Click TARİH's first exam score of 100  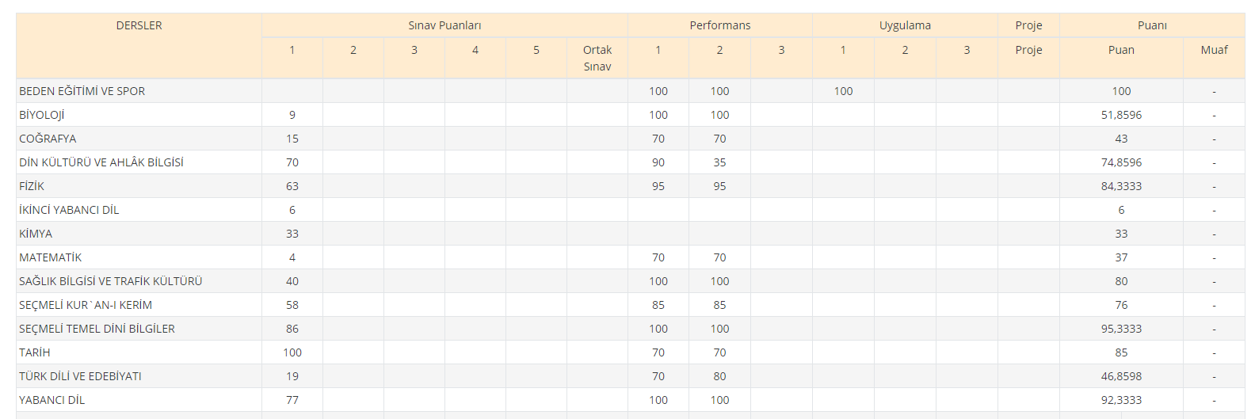[292, 352]
